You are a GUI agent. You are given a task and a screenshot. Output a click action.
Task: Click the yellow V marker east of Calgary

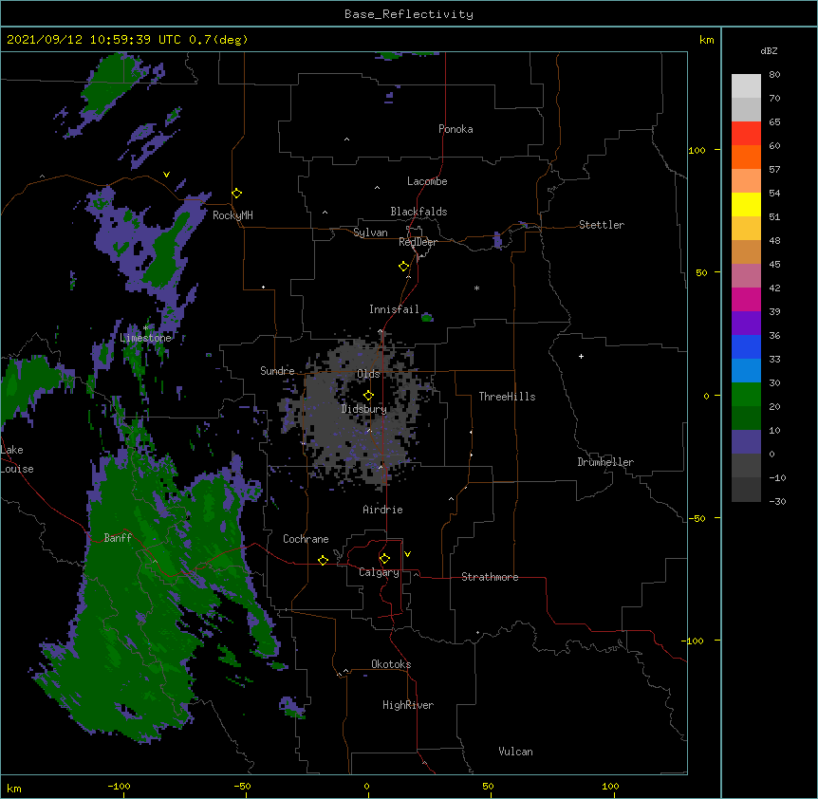[407, 554]
